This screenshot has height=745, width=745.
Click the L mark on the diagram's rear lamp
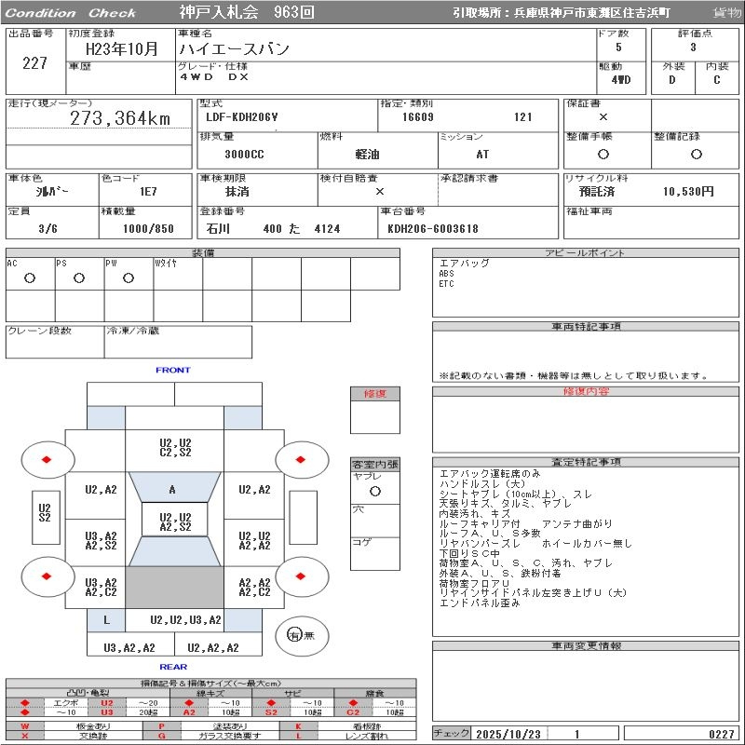pos(106,619)
